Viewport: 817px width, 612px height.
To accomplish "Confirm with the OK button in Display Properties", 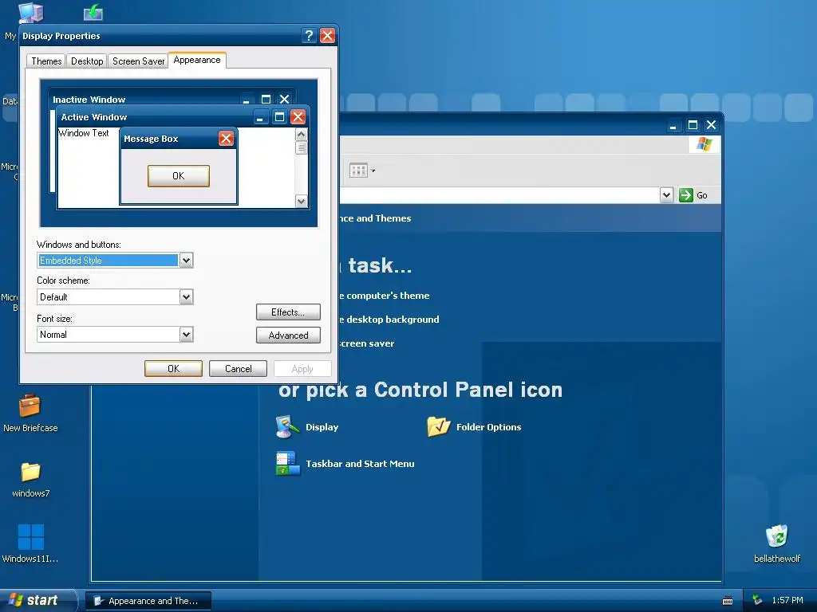I will pyautogui.click(x=173, y=368).
